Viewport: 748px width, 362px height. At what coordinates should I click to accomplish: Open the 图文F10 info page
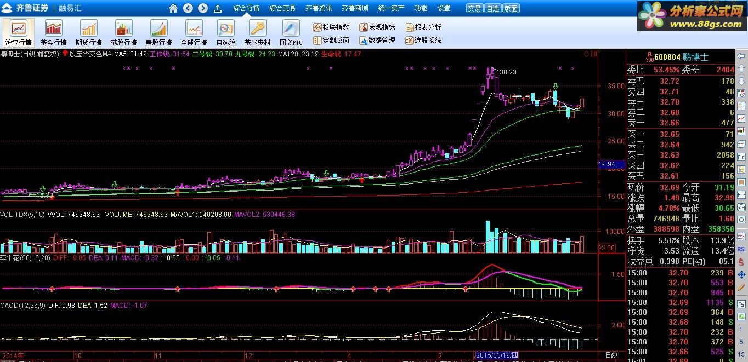291,32
